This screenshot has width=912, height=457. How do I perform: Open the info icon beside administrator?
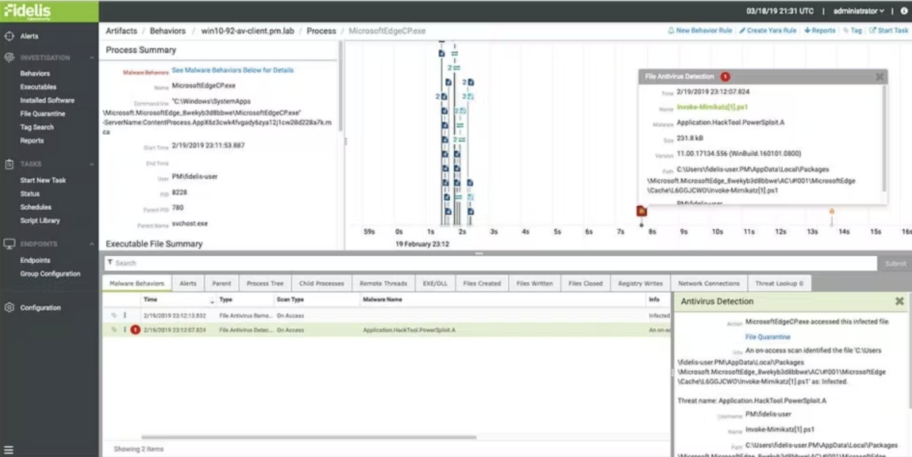pos(904,11)
